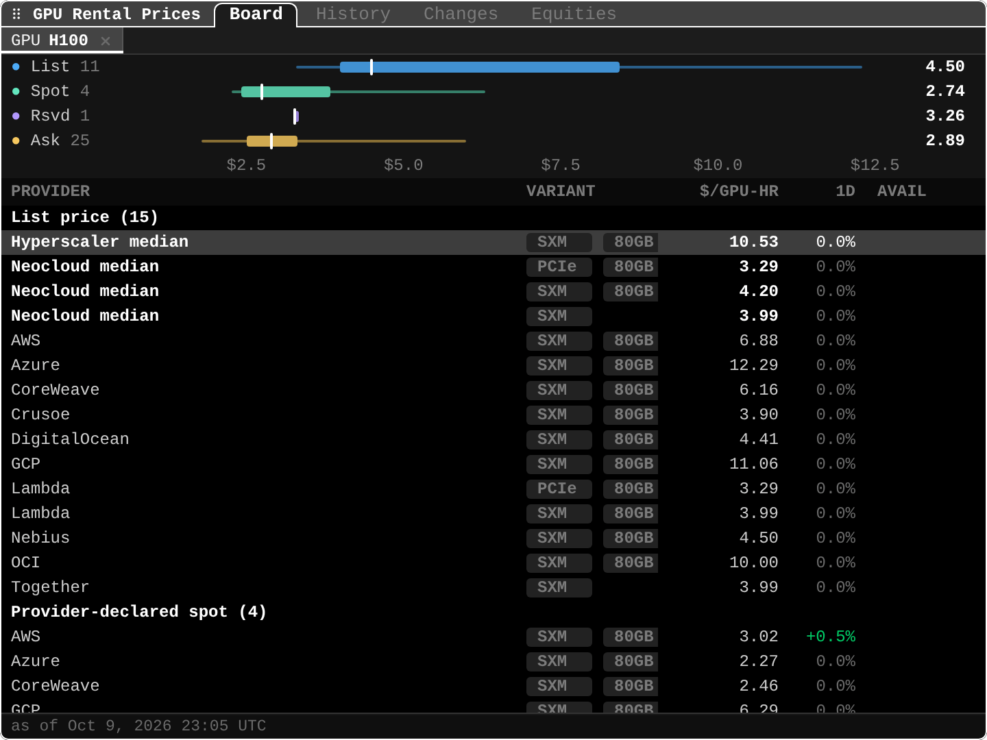The width and height of the screenshot is (987, 740).
Task: Select the Hyperscaler median row
Action: tap(493, 242)
